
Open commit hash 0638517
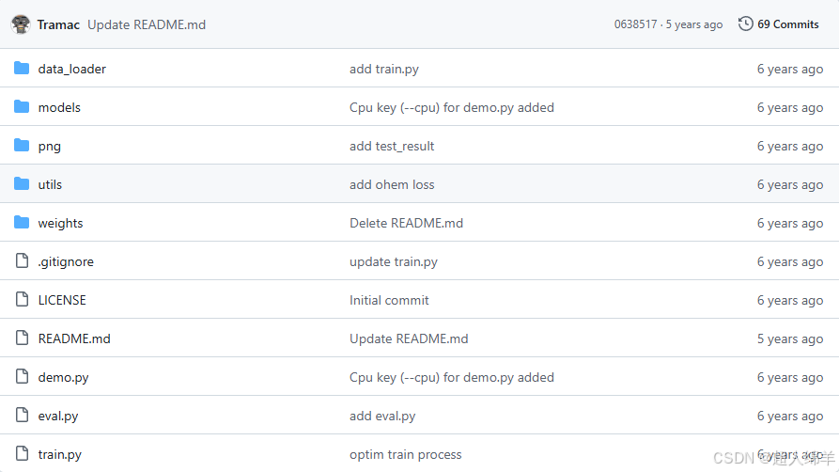[635, 24]
